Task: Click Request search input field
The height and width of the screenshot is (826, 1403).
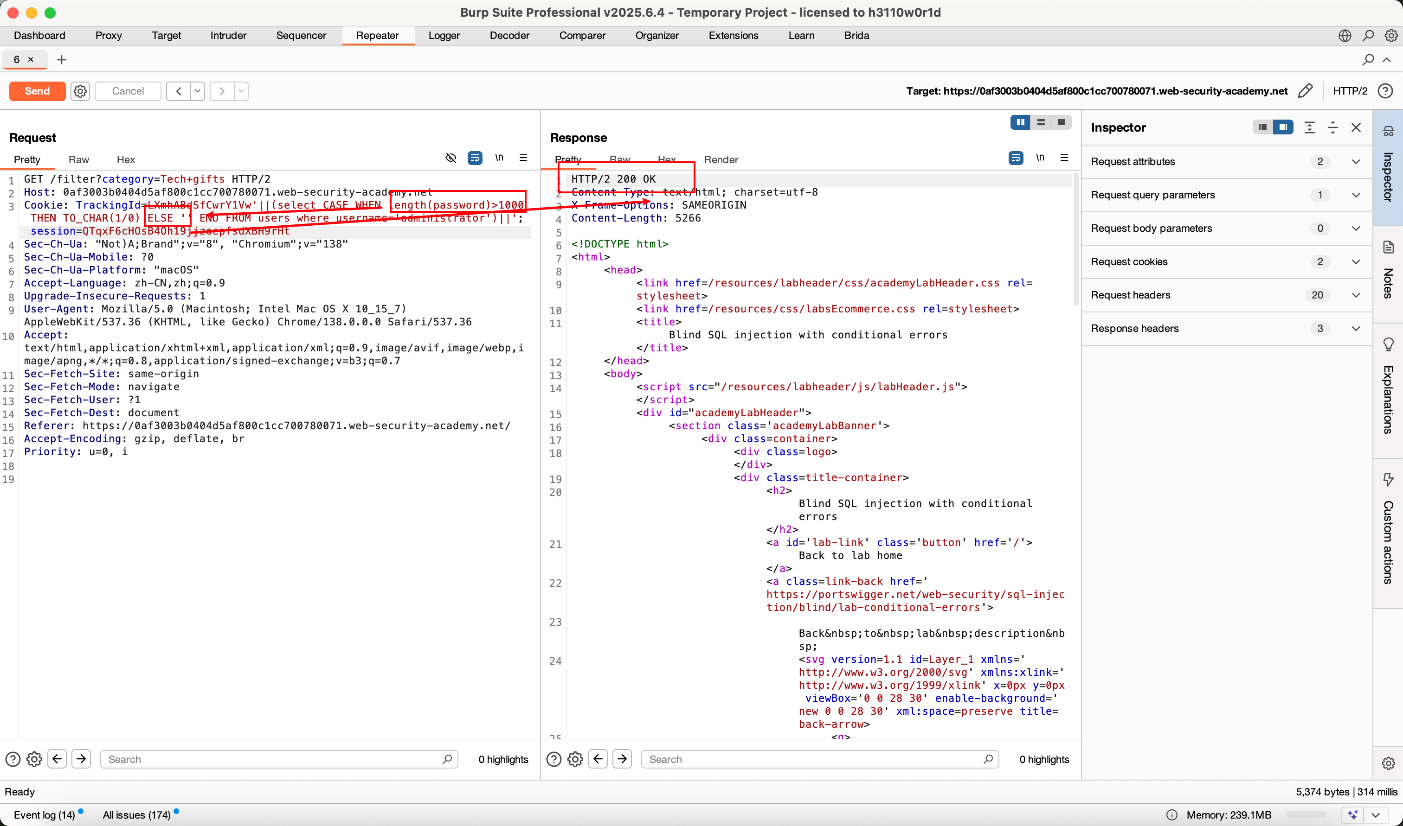Action: click(278, 759)
